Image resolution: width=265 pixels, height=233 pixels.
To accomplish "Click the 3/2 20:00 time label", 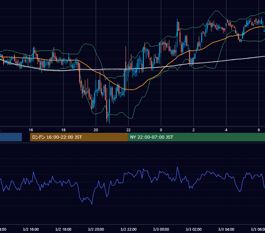I will [96, 229].
